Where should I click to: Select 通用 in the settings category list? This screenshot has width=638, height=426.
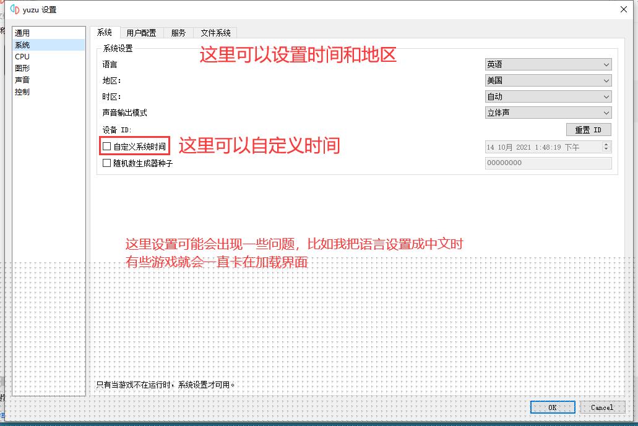22,33
